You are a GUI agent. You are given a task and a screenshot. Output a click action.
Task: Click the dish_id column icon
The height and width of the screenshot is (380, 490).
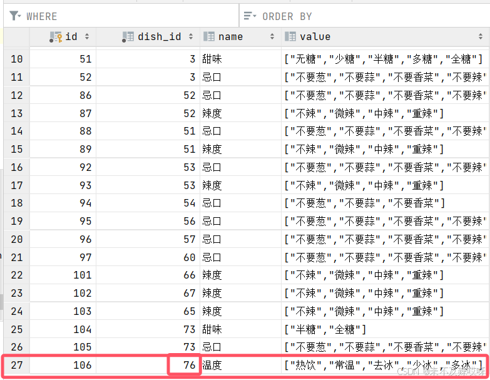128,37
